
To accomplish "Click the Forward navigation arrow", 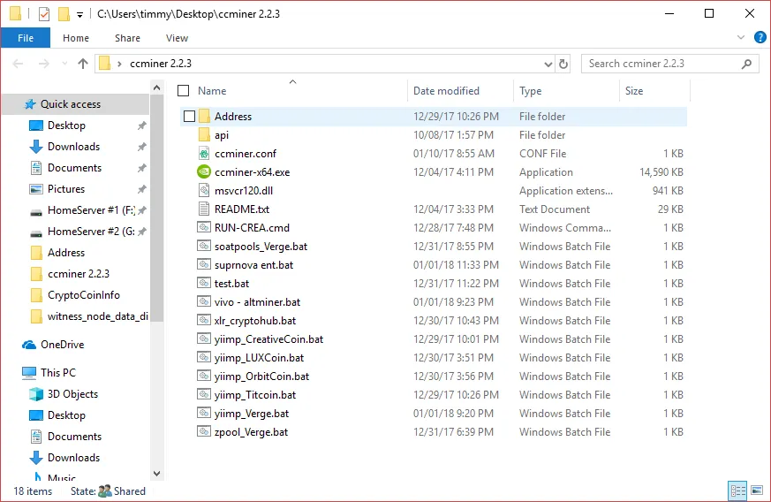I will tap(44, 64).
